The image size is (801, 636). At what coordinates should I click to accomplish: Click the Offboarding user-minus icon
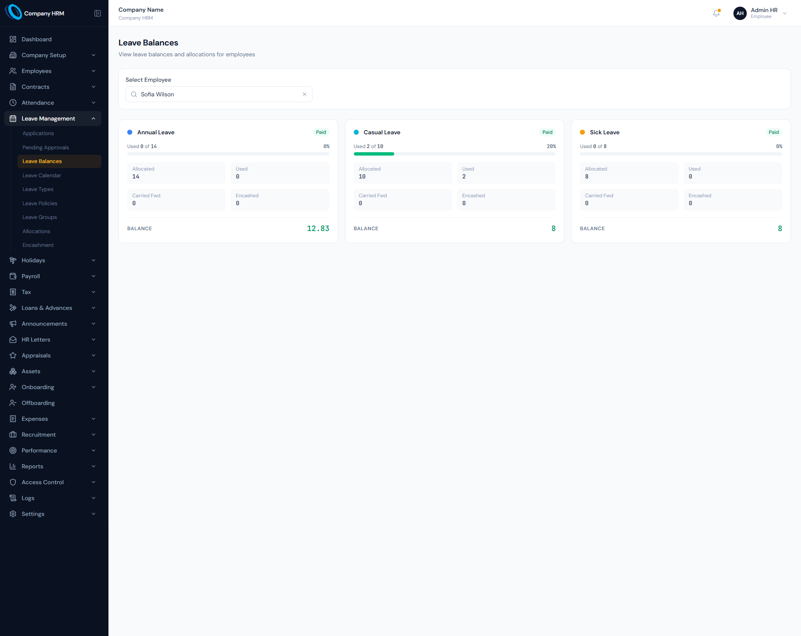point(13,403)
